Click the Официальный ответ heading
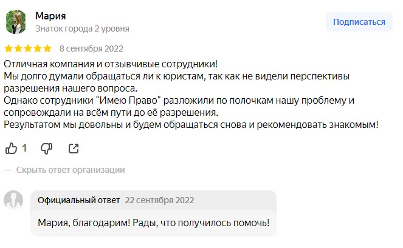The width and height of the screenshot is (403, 248). coord(78,199)
